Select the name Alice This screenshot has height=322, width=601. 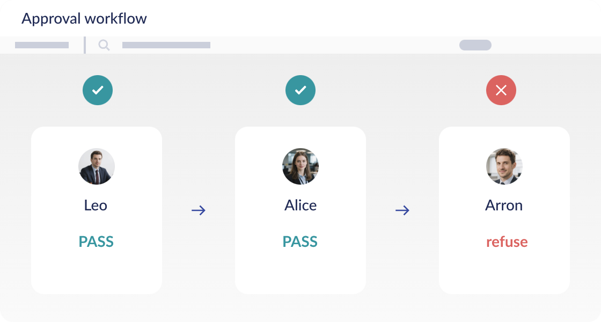point(300,206)
